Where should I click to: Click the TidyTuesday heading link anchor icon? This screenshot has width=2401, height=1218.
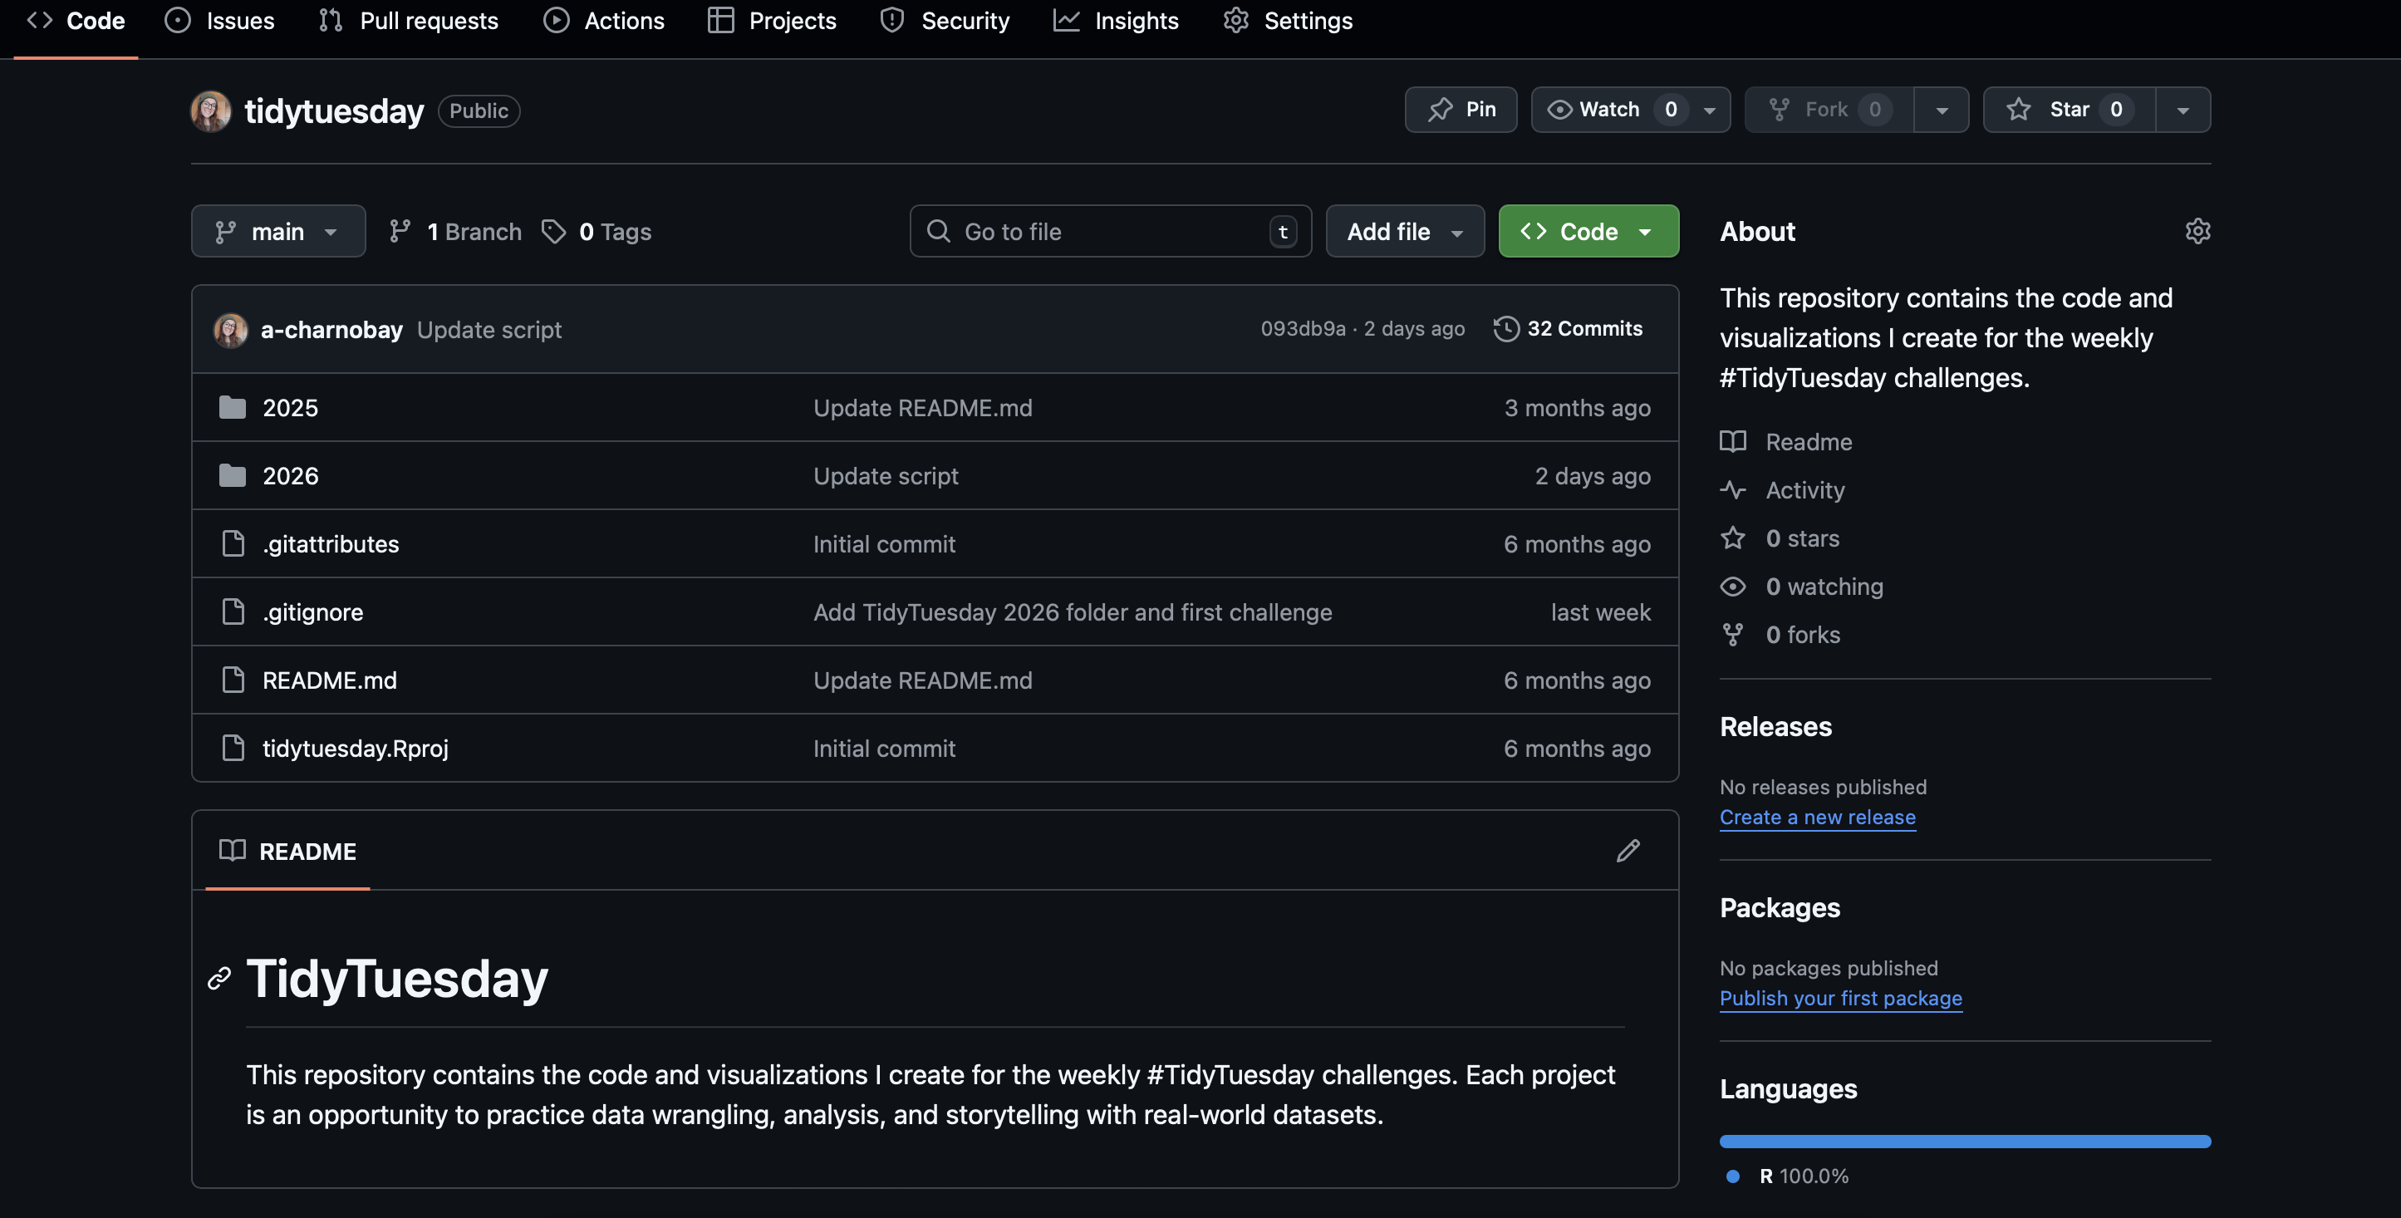[219, 979]
